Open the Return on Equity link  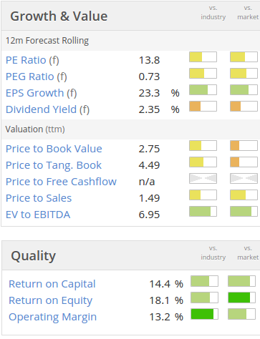(50, 300)
